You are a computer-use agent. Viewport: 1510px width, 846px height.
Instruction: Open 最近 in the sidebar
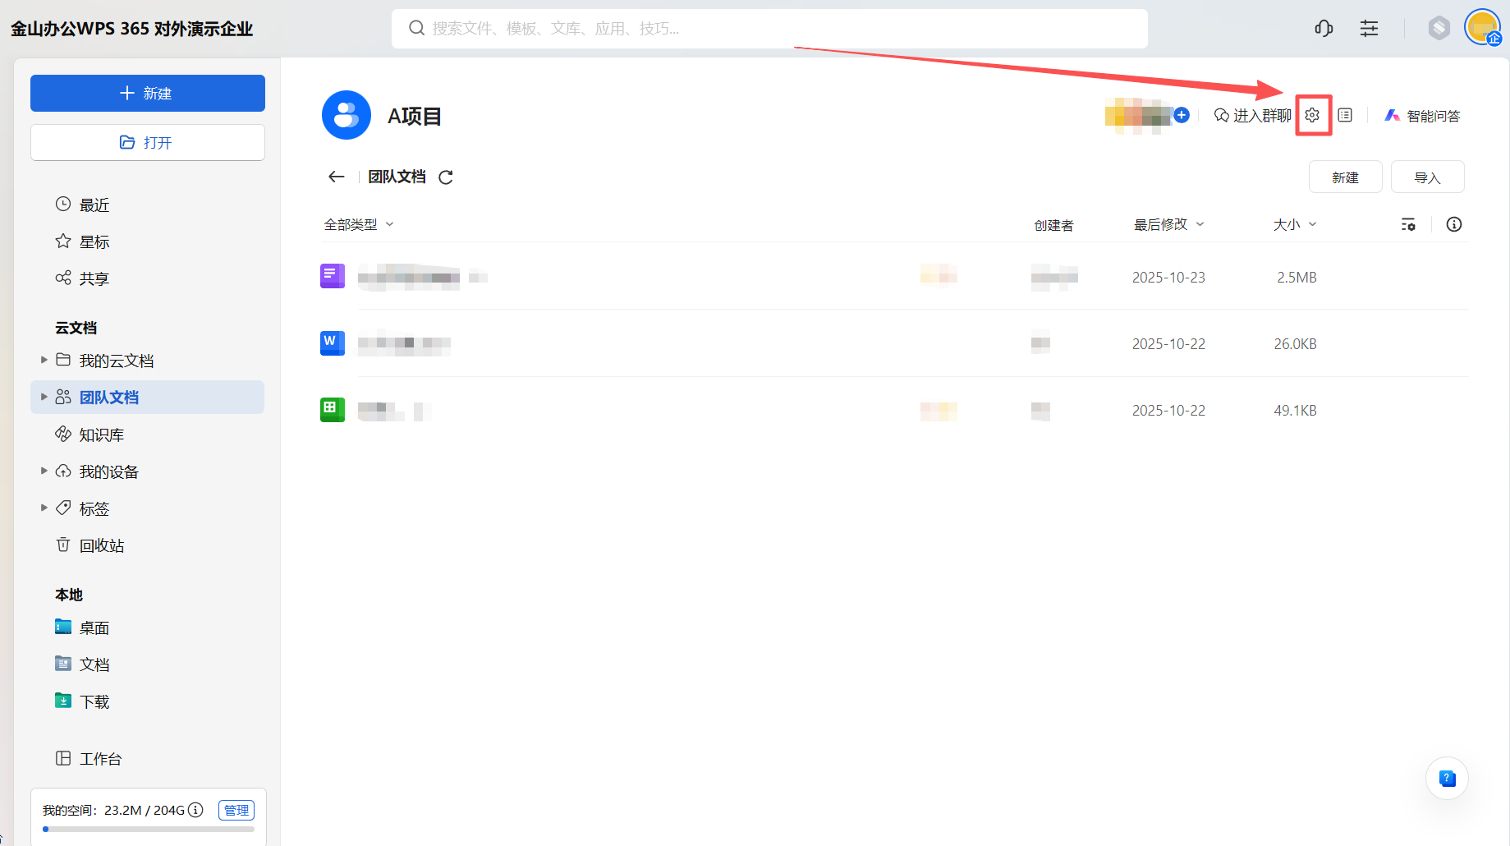point(148,205)
